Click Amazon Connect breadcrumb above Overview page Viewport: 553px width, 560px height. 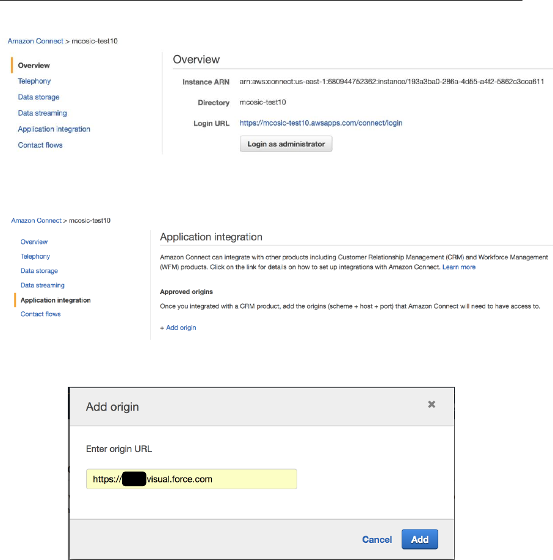point(35,41)
